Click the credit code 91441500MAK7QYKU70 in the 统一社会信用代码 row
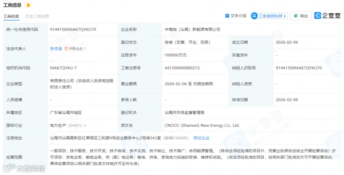This screenshot has width=344, height=175. [x=73, y=29]
